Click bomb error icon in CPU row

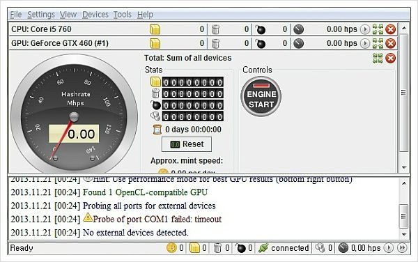pyautogui.click(x=260, y=29)
